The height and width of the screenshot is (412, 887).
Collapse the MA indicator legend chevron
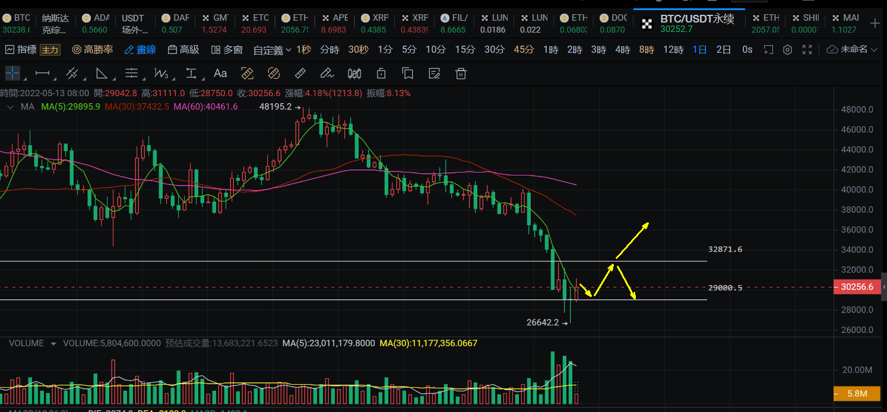9,107
